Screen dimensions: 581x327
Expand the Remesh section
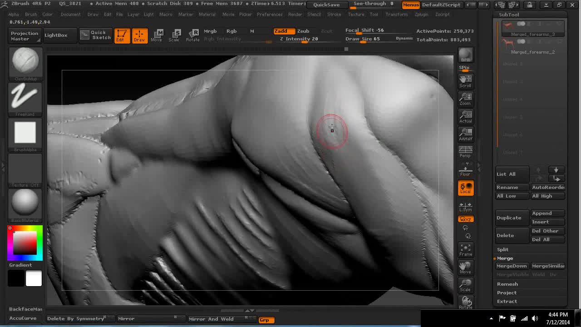pos(507,284)
